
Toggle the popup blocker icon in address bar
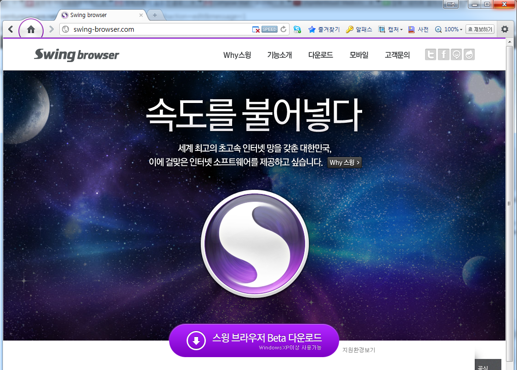pyautogui.click(x=256, y=29)
